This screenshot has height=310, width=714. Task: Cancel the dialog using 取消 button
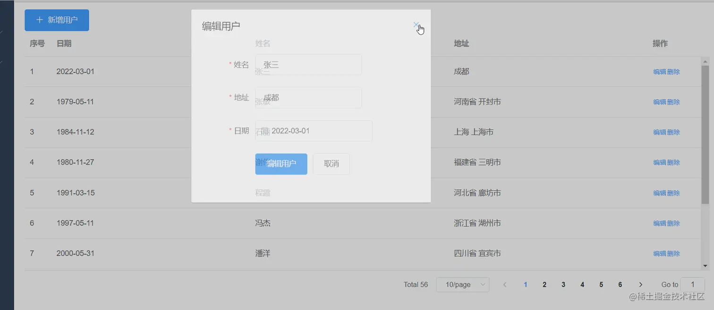(x=331, y=164)
